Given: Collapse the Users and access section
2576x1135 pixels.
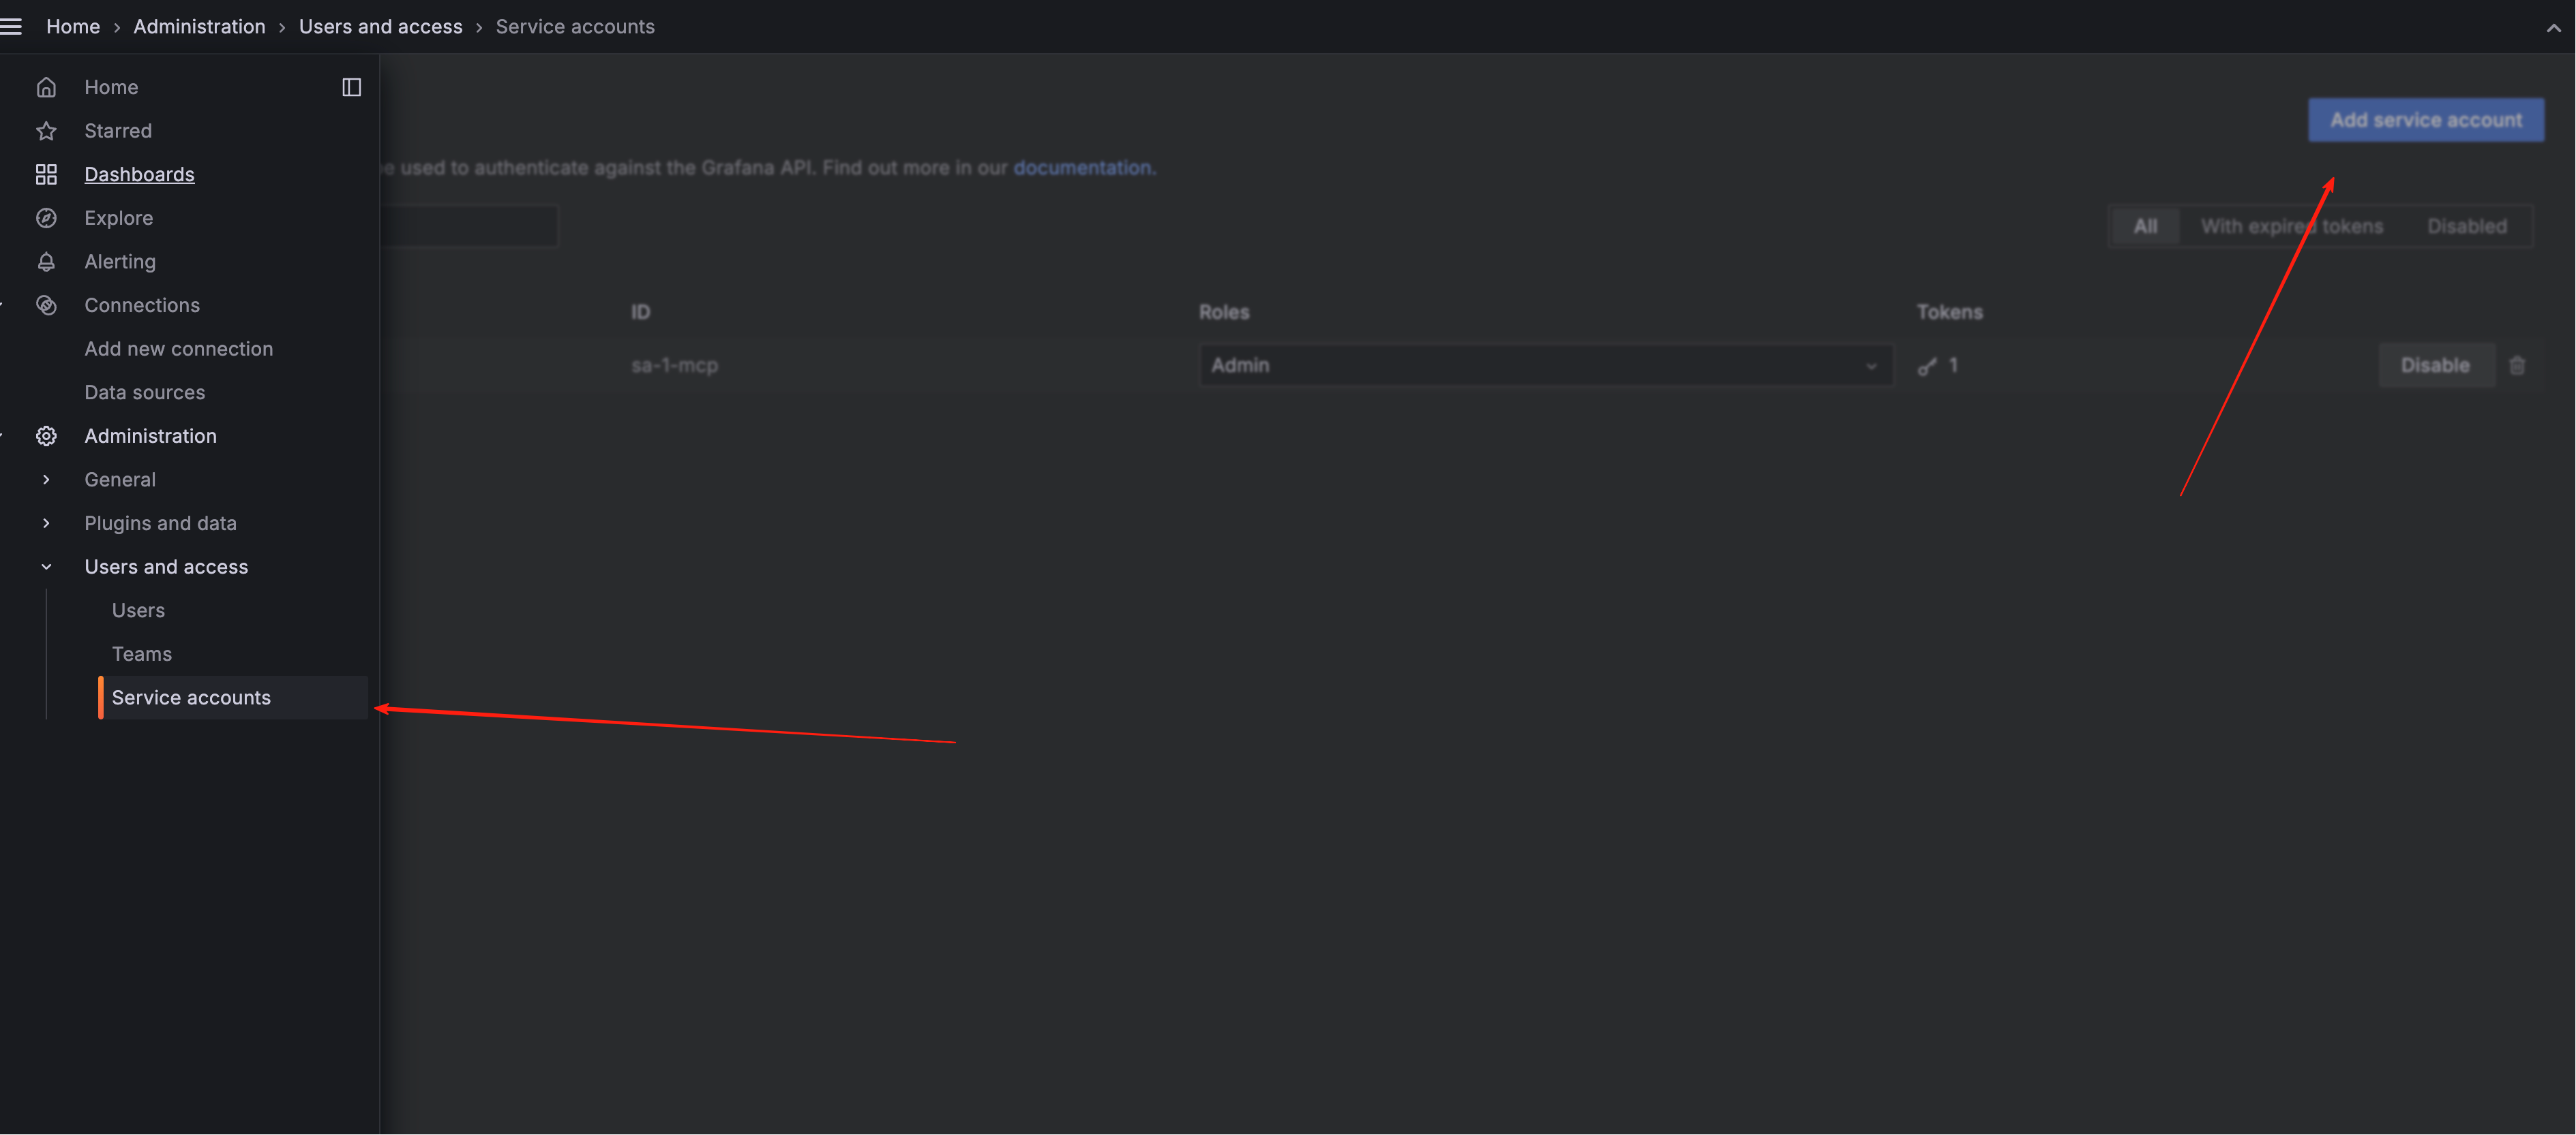Looking at the screenshot, I should pyautogui.click(x=46, y=567).
